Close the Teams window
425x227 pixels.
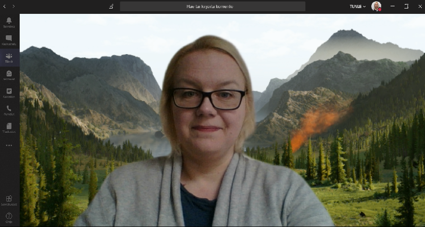coord(420,6)
